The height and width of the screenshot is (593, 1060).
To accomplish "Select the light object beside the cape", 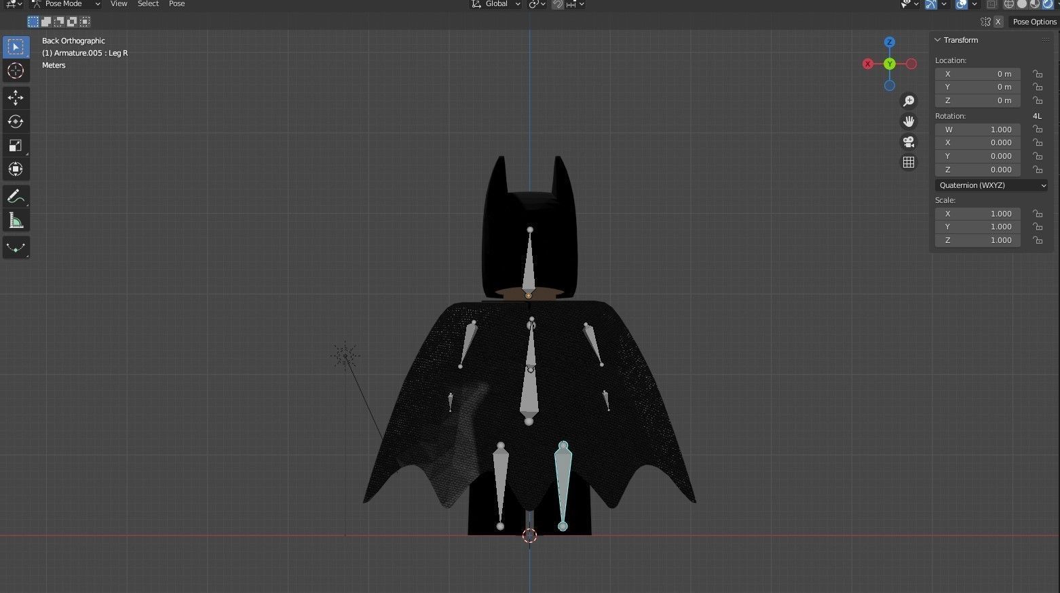I will pyautogui.click(x=345, y=356).
